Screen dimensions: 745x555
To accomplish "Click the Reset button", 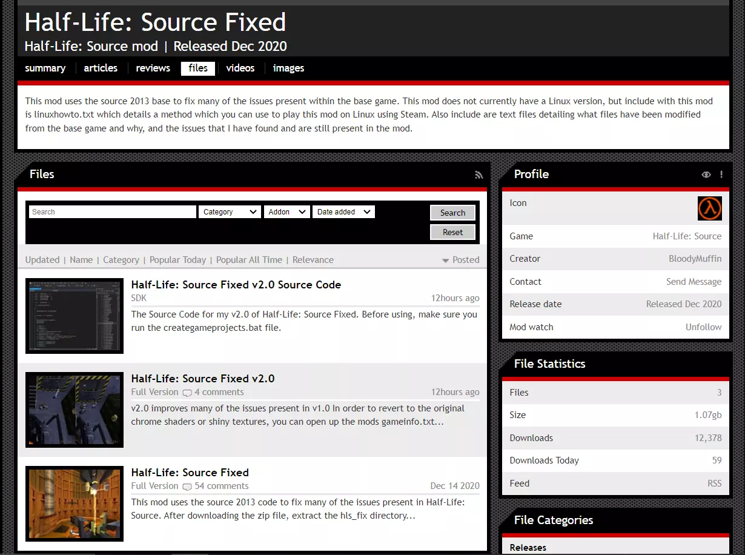I will [x=452, y=232].
